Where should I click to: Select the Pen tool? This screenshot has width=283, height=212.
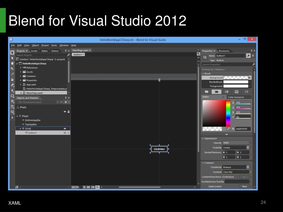click(12, 90)
